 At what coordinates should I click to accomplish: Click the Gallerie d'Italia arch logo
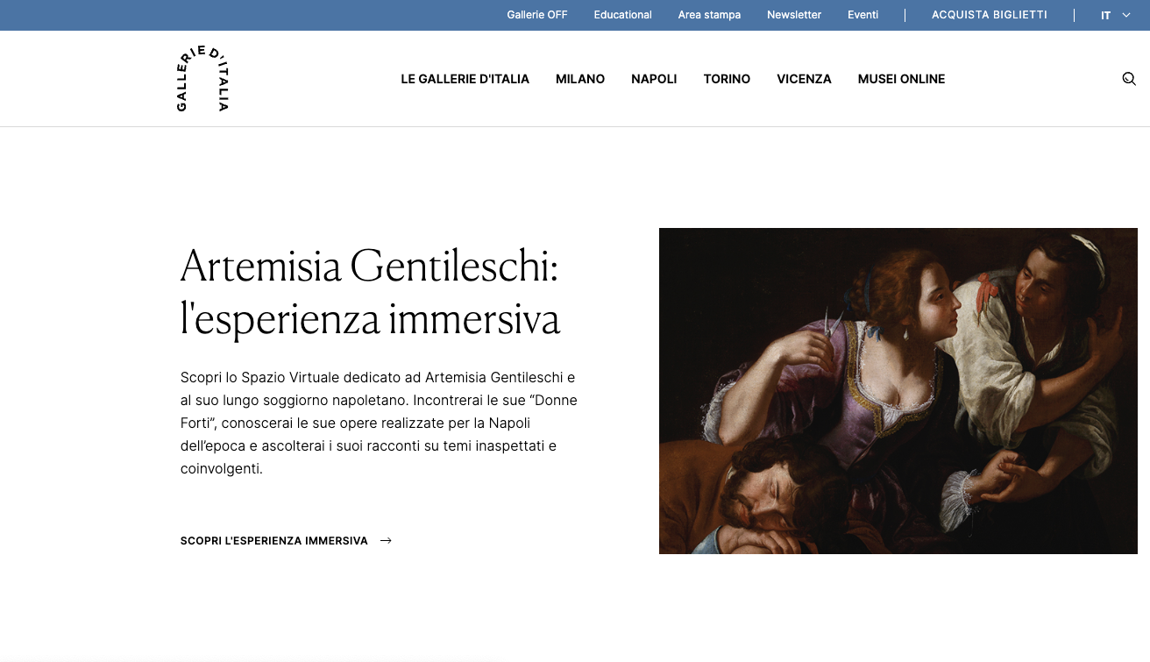202,79
